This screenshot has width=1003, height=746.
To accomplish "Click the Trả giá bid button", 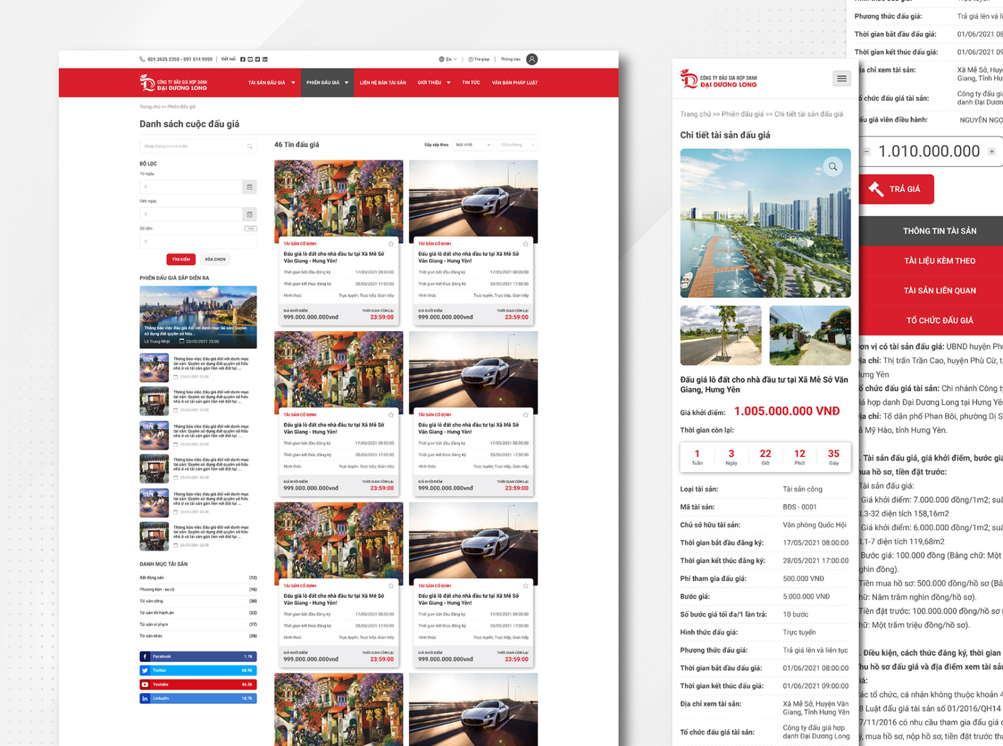I will pos(896,189).
